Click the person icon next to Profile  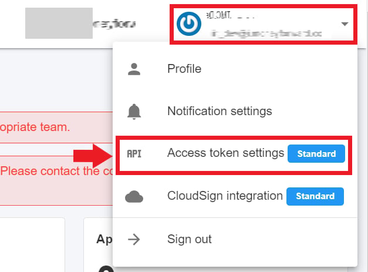[x=134, y=69]
